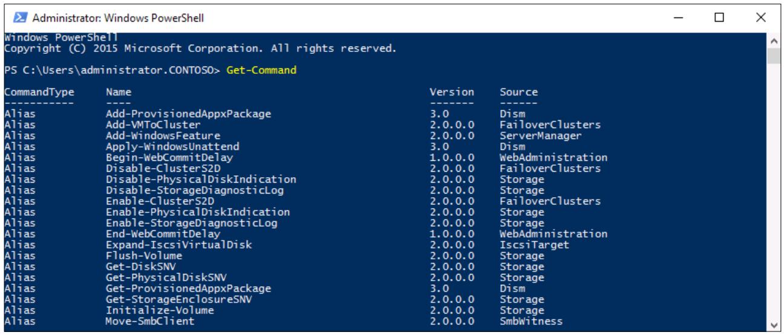Click the scrollbar up arrow

[773, 42]
